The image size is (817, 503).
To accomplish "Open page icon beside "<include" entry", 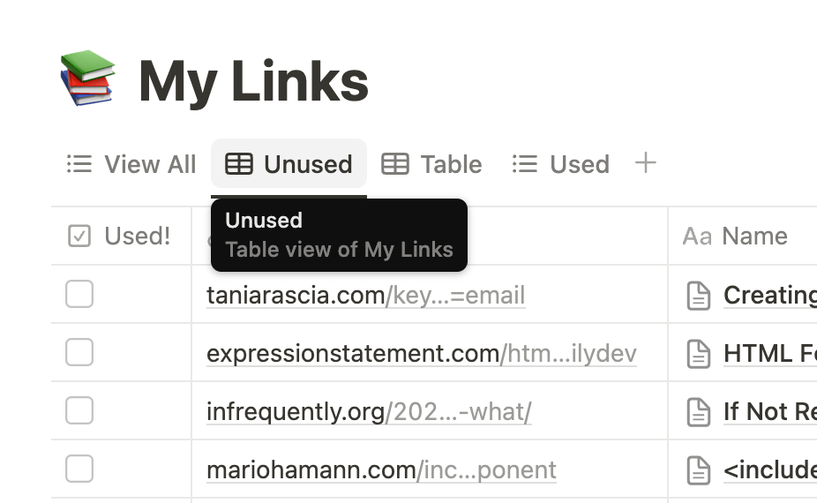I will point(699,469).
